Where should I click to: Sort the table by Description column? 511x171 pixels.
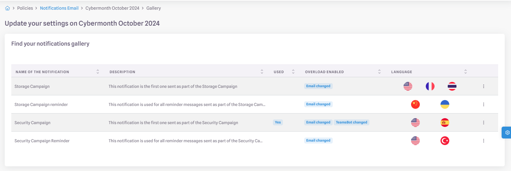(x=262, y=72)
